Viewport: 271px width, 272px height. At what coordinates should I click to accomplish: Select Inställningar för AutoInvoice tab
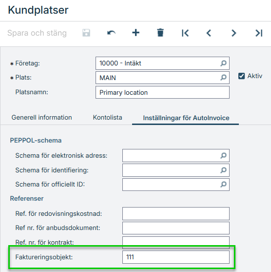click(186, 118)
